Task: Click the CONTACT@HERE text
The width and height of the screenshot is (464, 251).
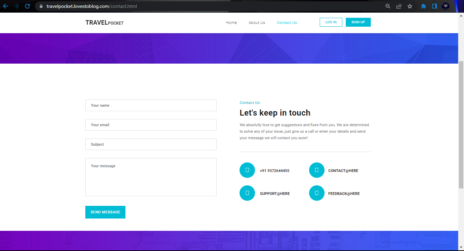Action: pos(343,171)
